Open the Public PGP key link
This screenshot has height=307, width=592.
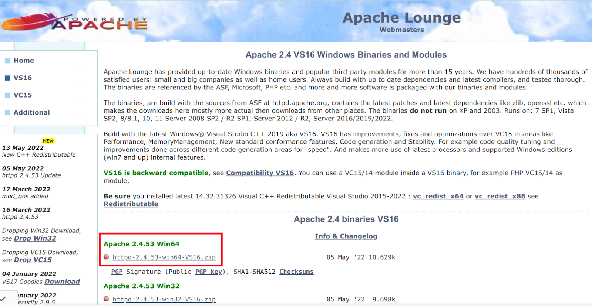pyautogui.click(x=209, y=272)
